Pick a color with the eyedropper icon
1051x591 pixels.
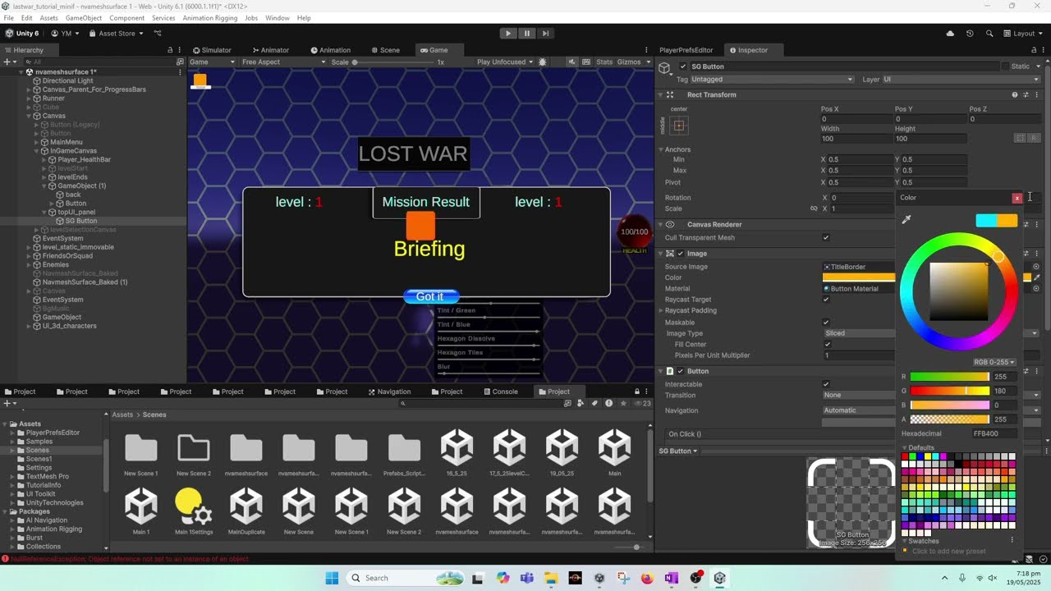(x=906, y=220)
